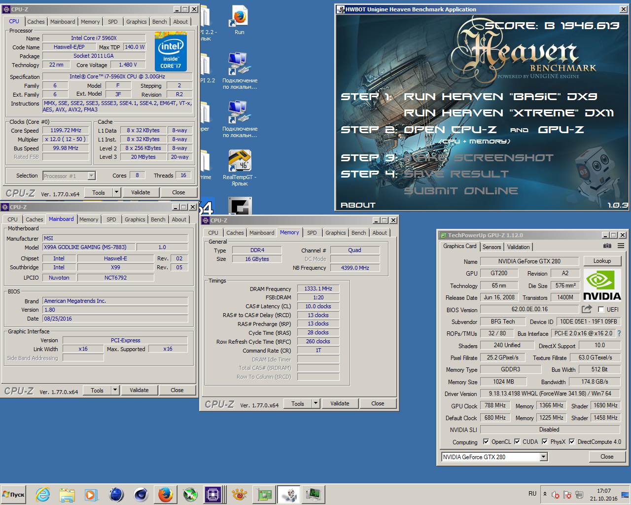Launch Windows Media Player from the taskbar

(91, 494)
